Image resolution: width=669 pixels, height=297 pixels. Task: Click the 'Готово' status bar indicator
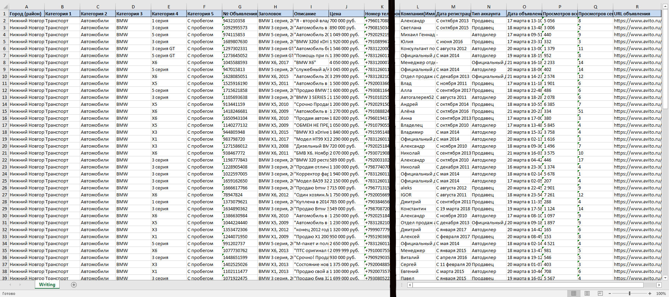9,294
